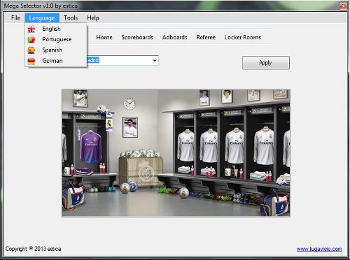Choose English from the Language menu
Image resolution: width=350 pixels, height=260 pixels.
(56, 29)
